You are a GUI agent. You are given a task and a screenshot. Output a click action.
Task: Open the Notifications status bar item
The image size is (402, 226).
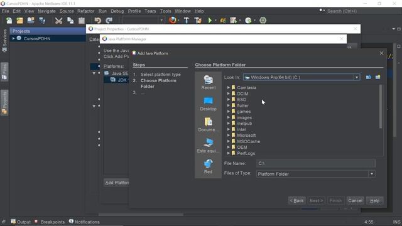pyautogui.click(x=84, y=222)
